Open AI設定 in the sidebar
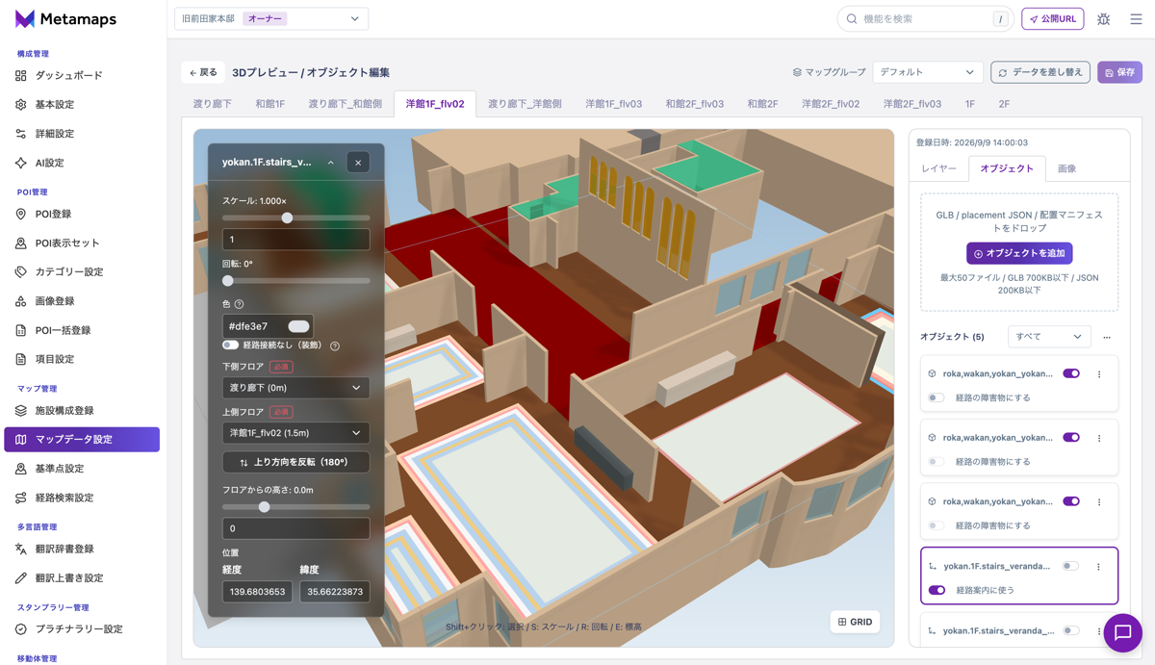Image resolution: width=1155 pixels, height=665 pixels. [x=82, y=163]
